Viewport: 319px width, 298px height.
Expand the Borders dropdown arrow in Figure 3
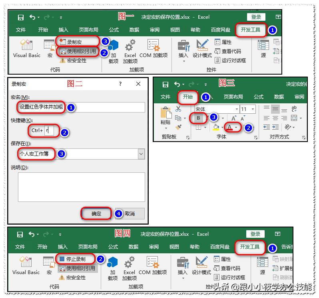[205, 128]
